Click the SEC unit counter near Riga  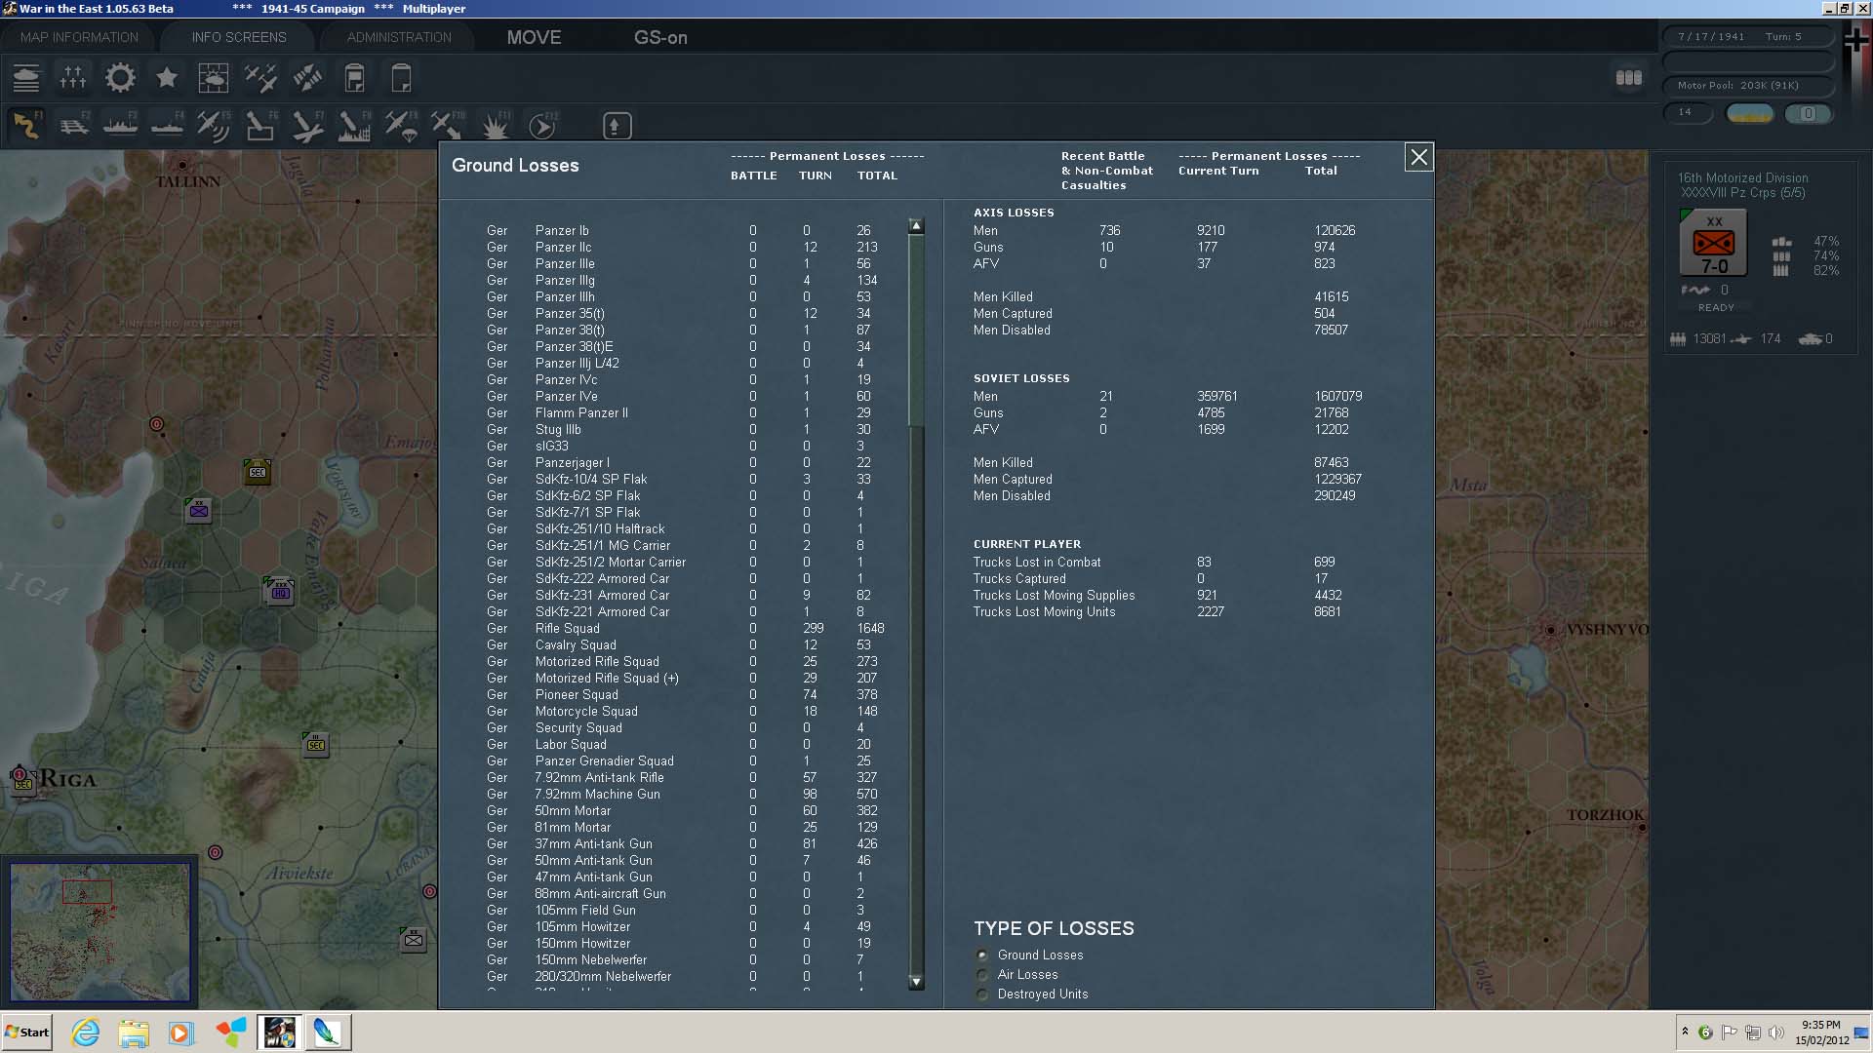point(22,781)
